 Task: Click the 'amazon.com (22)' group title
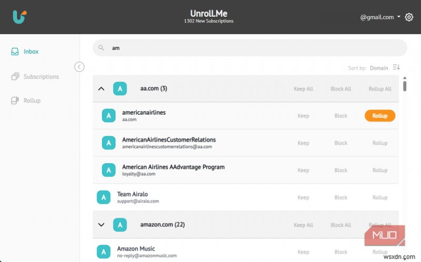[x=163, y=225]
